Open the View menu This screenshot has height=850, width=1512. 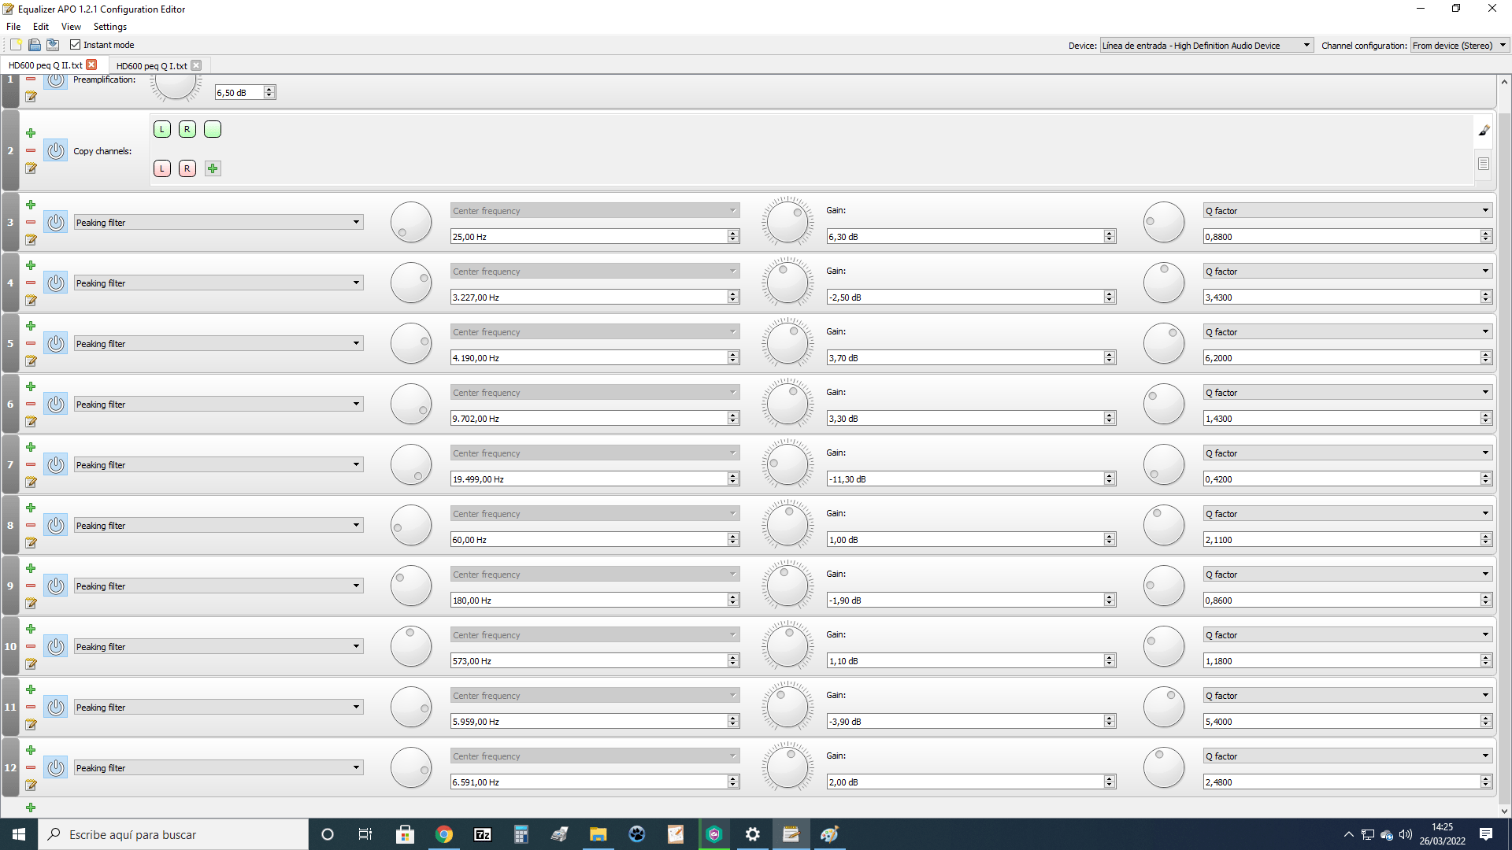coord(71,27)
